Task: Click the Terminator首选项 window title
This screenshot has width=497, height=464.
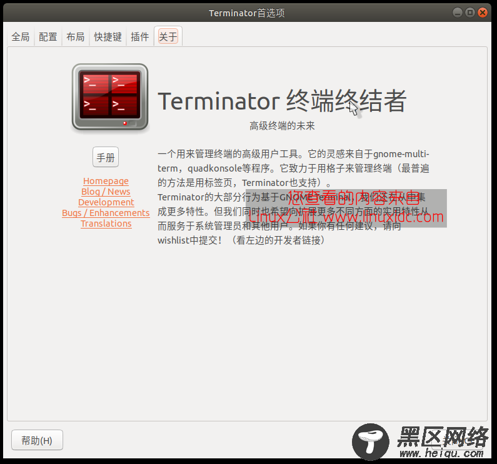Action: (x=246, y=13)
